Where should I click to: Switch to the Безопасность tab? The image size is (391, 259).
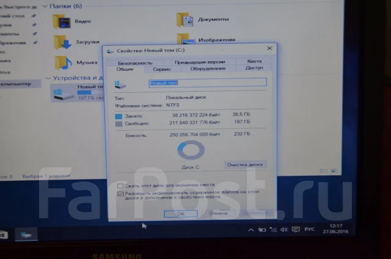tap(135, 63)
